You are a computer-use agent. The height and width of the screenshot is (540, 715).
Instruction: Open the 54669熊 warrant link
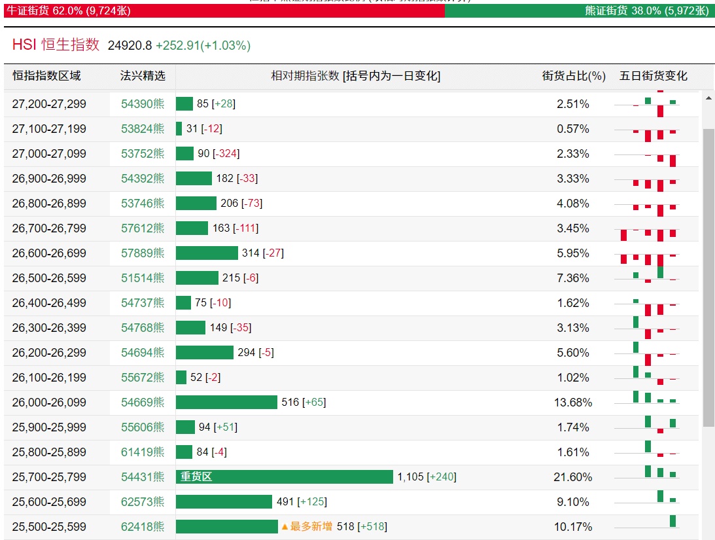(143, 403)
